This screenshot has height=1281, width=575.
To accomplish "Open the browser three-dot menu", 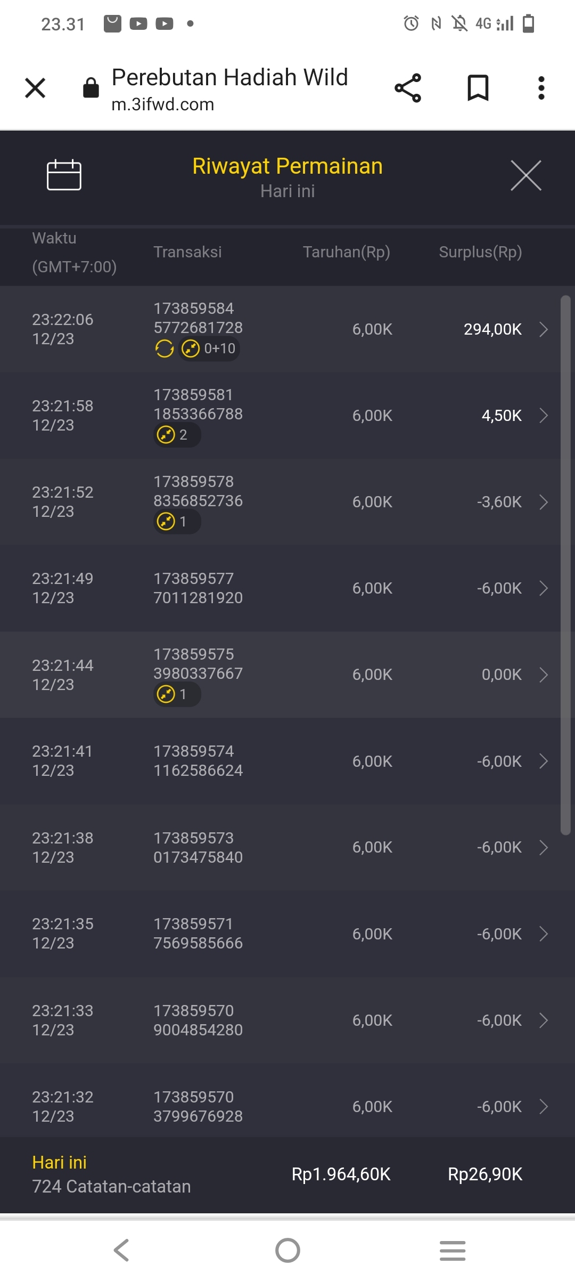I will (x=541, y=88).
